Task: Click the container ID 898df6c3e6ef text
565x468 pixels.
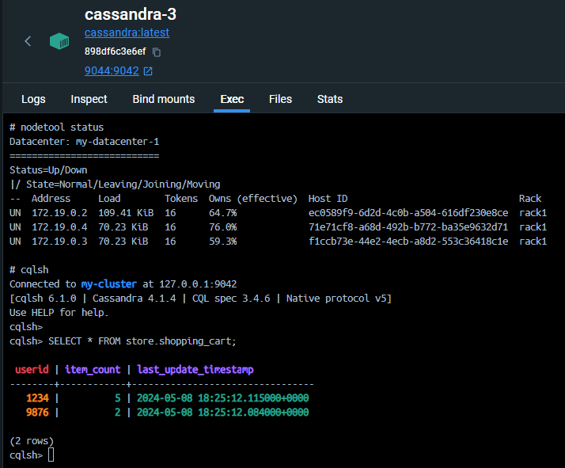Action: [x=116, y=51]
